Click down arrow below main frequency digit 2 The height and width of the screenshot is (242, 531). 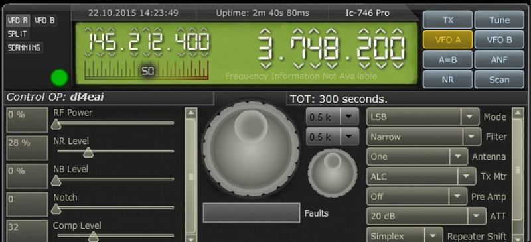coord(364,66)
